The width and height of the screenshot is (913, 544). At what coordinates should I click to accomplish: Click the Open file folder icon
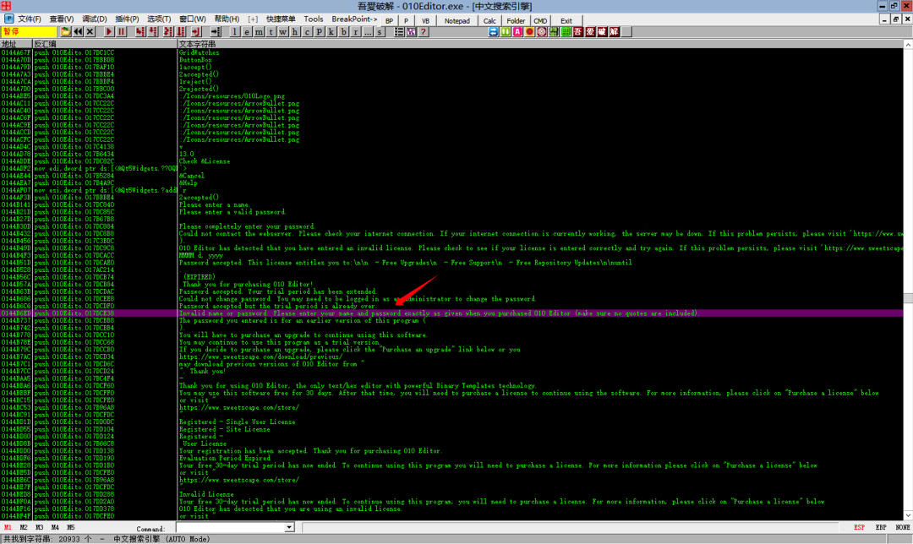pyautogui.click(x=66, y=32)
